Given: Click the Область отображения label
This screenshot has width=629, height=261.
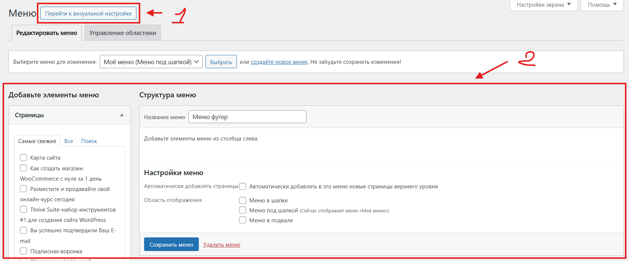Looking at the screenshot, I should [x=173, y=200].
